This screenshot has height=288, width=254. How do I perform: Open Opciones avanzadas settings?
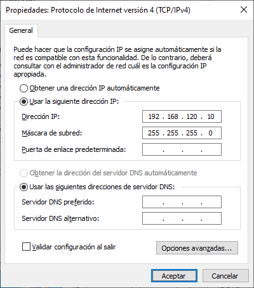click(197, 248)
